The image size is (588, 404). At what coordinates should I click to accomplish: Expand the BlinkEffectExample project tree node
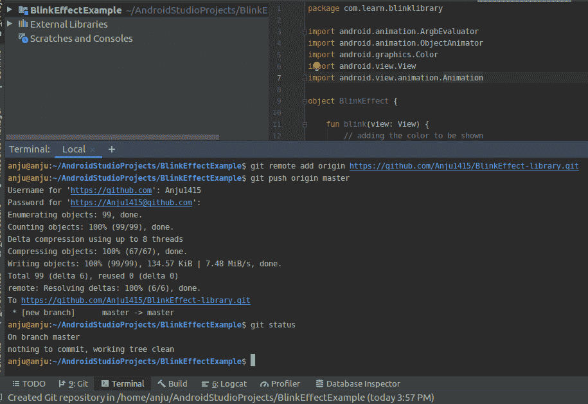[x=8, y=10]
